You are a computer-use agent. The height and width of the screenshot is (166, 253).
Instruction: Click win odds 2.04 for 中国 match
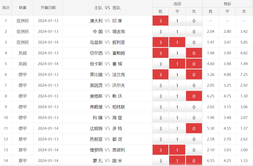(211, 32)
